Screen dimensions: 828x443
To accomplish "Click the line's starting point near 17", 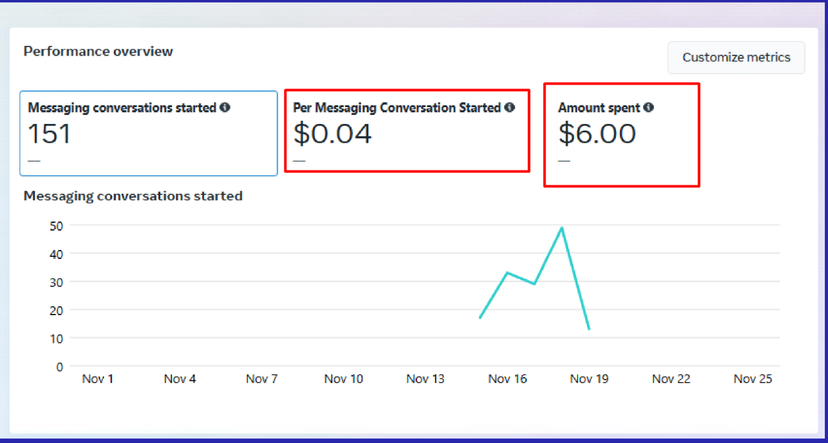I will pyautogui.click(x=480, y=318).
